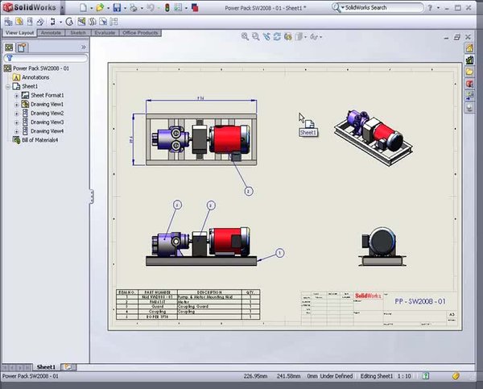Click the Print icon
Viewport: 483px width, 389px height.
point(134,8)
